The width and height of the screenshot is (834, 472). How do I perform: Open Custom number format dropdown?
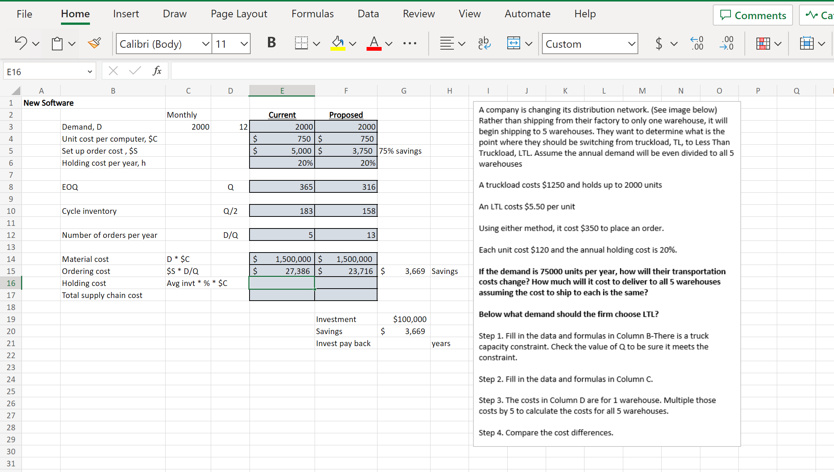click(x=631, y=44)
